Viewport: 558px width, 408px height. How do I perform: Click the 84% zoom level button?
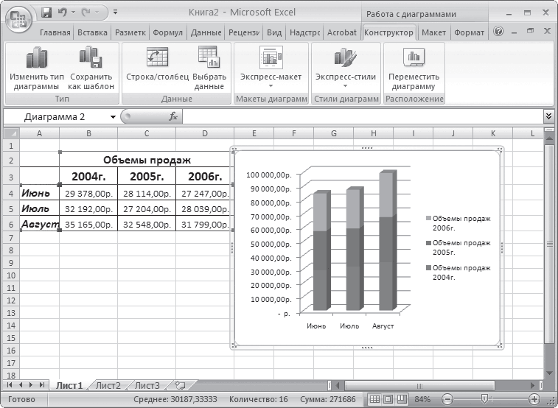click(x=422, y=399)
